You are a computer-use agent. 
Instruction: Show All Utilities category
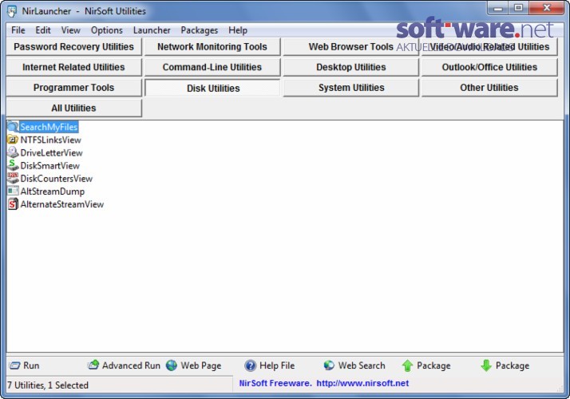click(73, 108)
